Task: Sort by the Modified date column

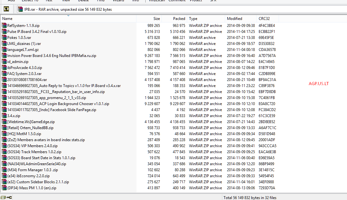Action: [234, 19]
